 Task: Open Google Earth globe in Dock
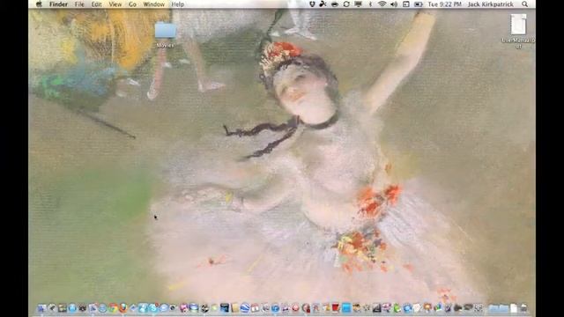click(245, 308)
